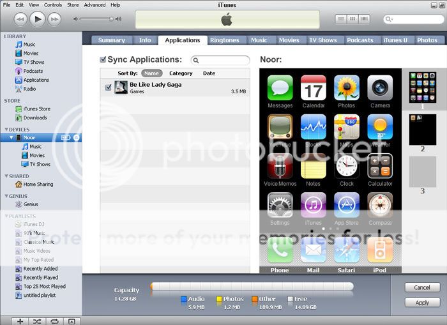Uncheck the Be Like Lady Gaga app

pyautogui.click(x=108, y=87)
